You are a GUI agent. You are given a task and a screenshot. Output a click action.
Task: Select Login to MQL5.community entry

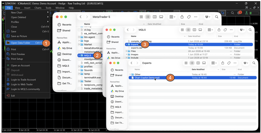pos(28,89)
